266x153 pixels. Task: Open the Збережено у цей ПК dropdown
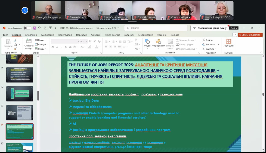tap(108, 28)
